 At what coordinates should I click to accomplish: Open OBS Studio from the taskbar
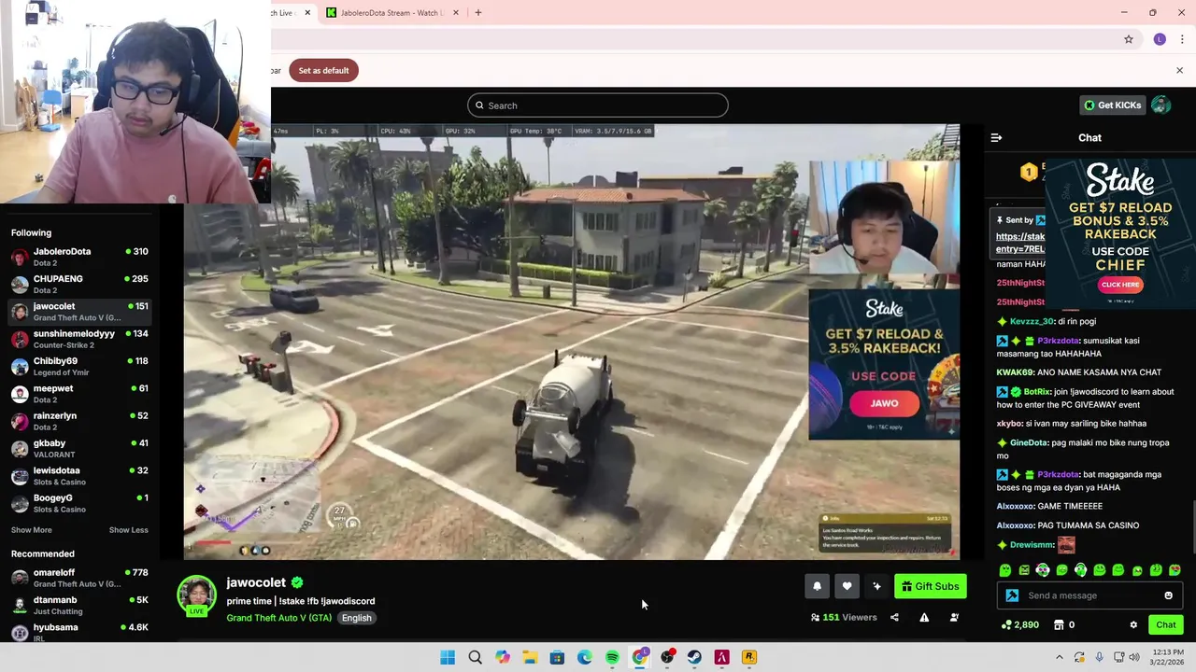click(667, 657)
